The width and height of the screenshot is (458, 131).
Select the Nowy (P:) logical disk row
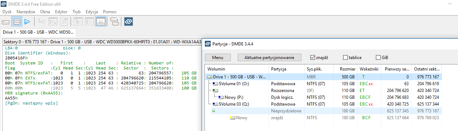(323, 97)
